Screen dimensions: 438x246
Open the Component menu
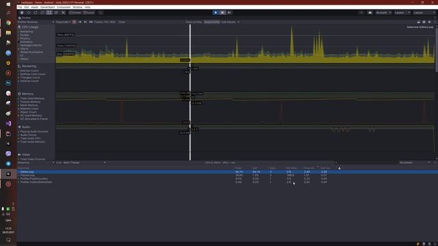[x=64, y=7]
